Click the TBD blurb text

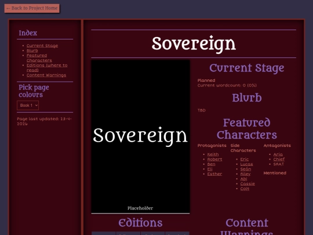tap(201, 110)
